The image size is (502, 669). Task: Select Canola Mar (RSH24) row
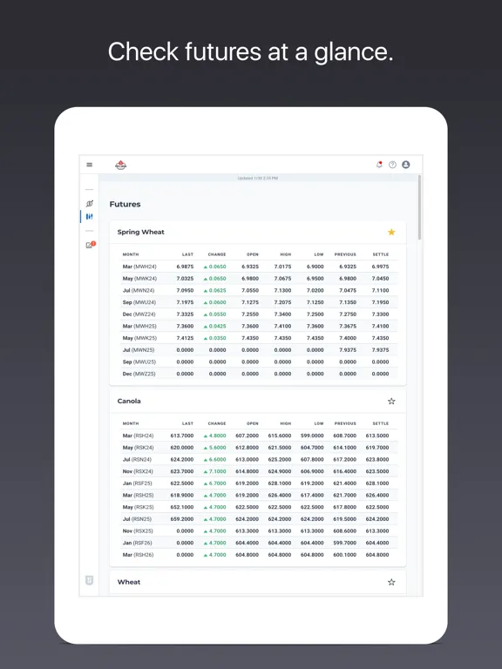258,436
